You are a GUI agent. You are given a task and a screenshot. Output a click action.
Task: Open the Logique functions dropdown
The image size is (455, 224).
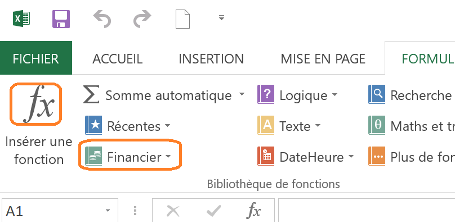click(298, 95)
